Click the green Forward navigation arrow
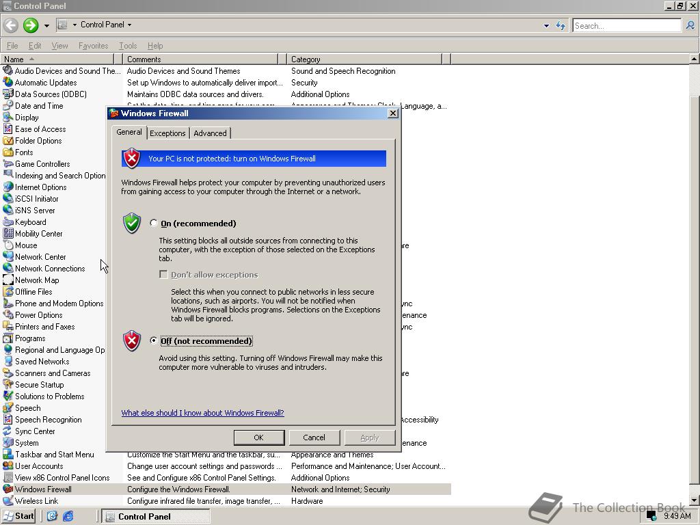Screen dimensions: 700x525 [x=31, y=25]
